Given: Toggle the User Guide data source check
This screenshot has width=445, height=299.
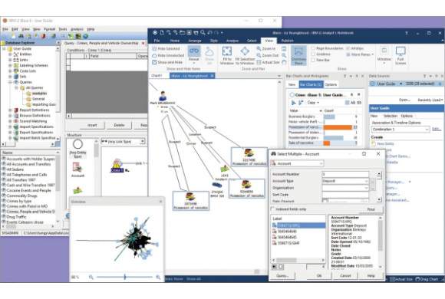Looking at the screenshot, I should [x=372, y=84].
